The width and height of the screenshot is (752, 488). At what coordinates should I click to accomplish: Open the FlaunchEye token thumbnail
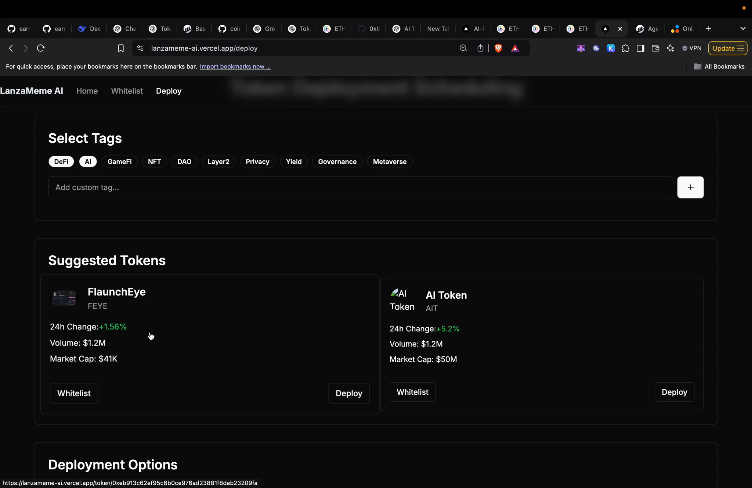coord(64,298)
